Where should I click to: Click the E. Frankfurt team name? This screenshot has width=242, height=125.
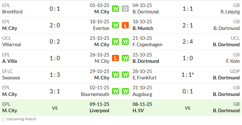145,78
